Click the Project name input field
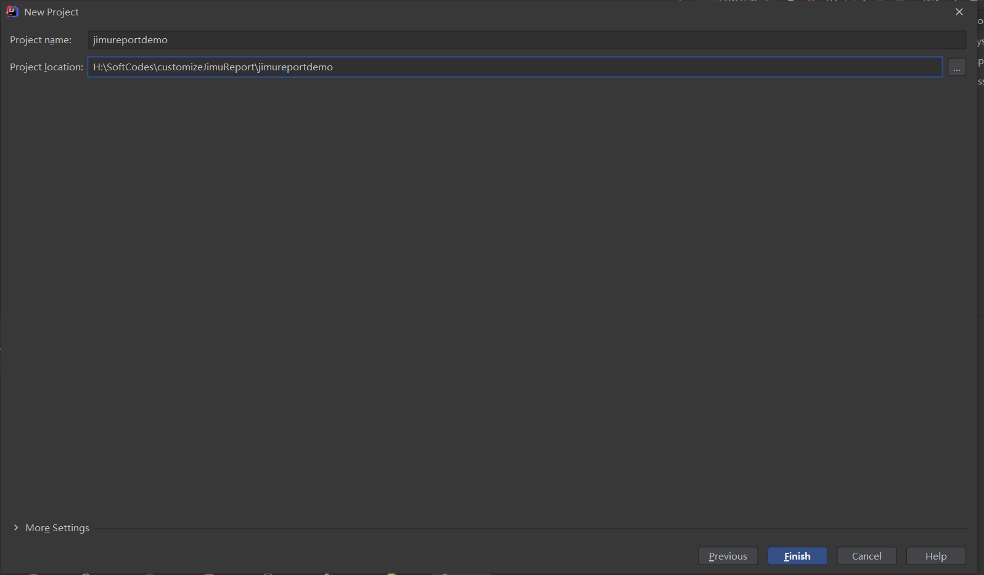 point(527,40)
